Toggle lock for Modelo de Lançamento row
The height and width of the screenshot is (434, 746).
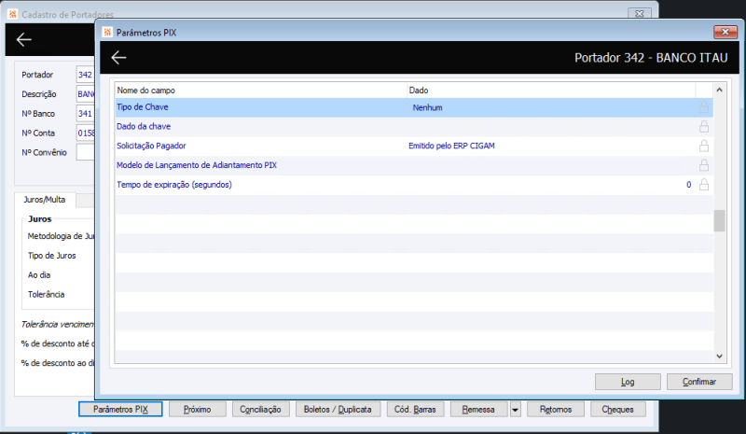(704, 165)
